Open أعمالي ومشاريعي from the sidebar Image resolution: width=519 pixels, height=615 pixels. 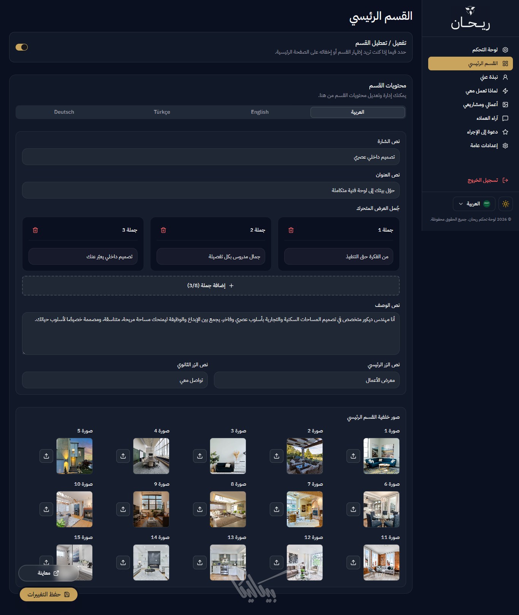tap(480, 105)
